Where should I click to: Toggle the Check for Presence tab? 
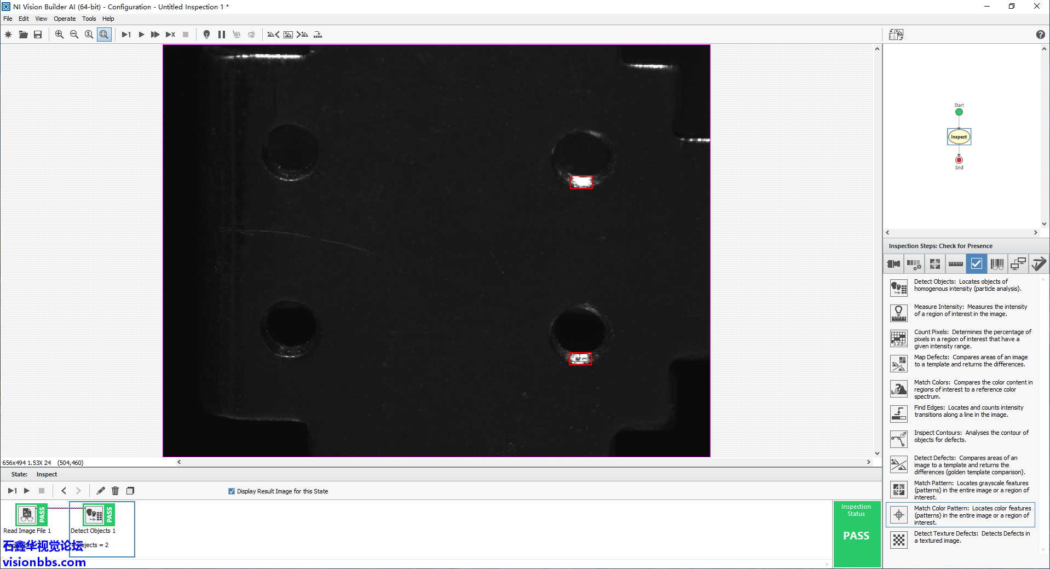tap(976, 264)
